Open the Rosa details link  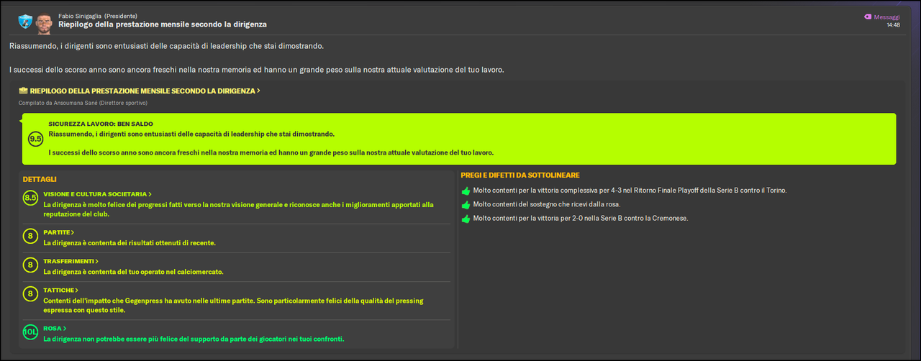55,329
